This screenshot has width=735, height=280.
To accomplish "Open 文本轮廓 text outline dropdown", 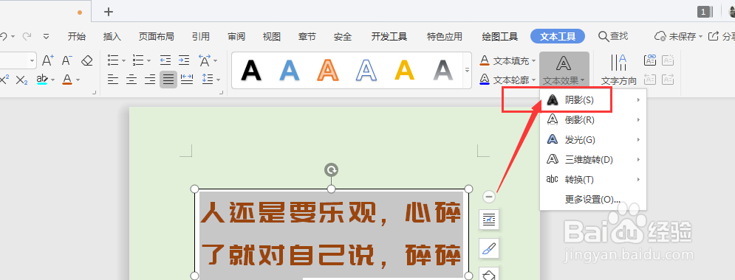I will tap(507, 80).
